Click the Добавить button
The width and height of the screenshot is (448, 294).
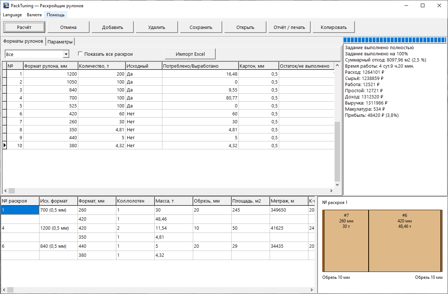coord(113,27)
